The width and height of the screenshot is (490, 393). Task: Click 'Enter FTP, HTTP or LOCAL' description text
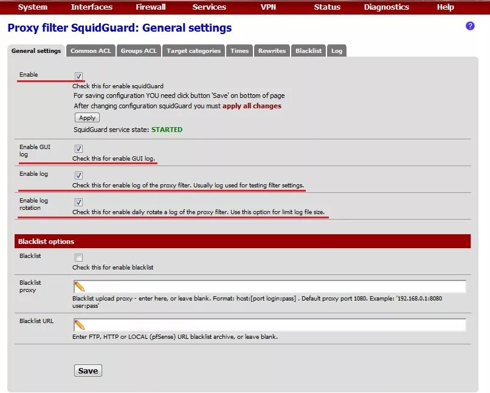pyautogui.click(x=175, y=336)
